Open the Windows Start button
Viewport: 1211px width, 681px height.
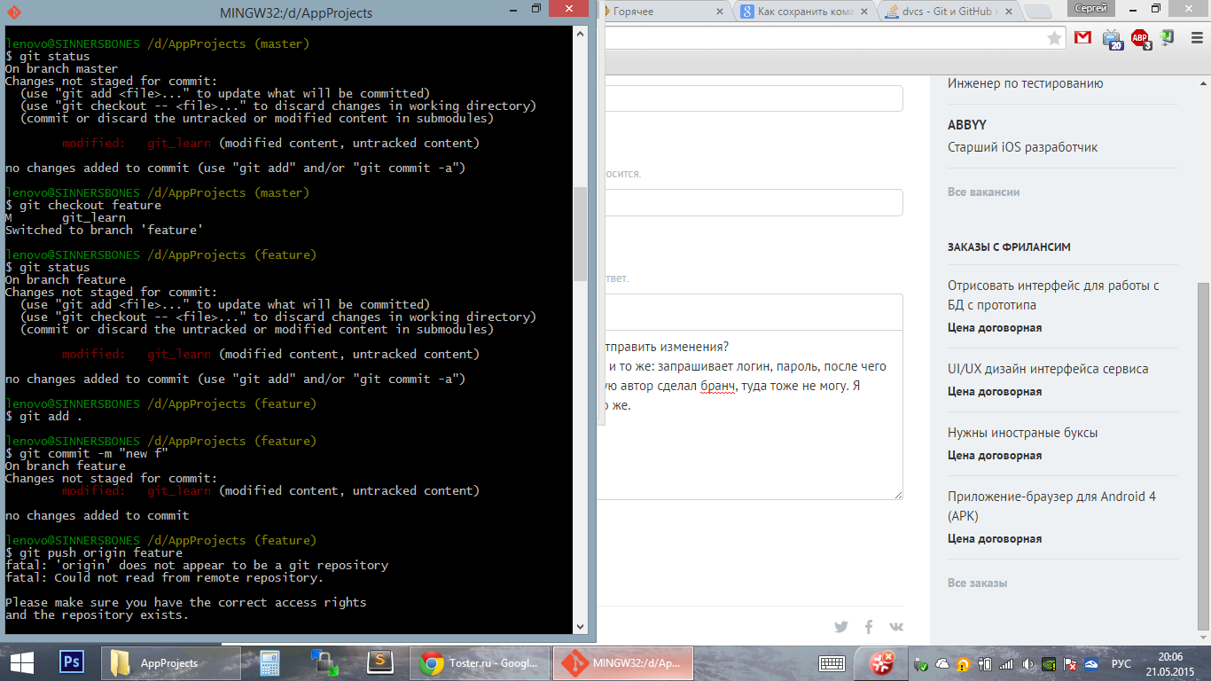[20, 662]
